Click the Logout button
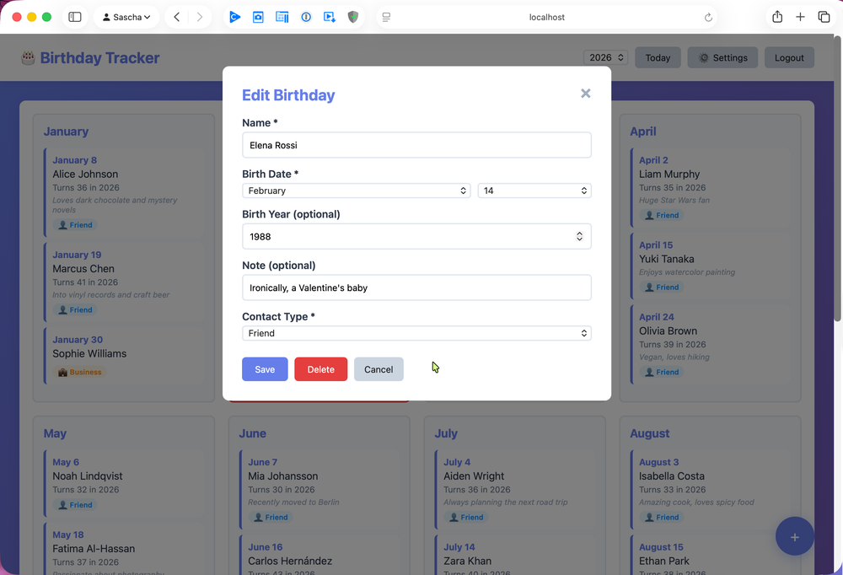Viewport: 843px width, 575px height. point(789,57)
